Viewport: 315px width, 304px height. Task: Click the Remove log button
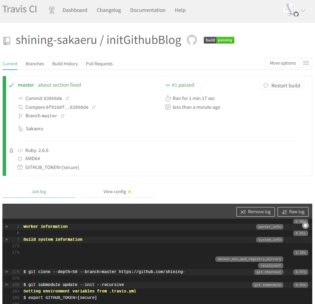tap(255, 212)
